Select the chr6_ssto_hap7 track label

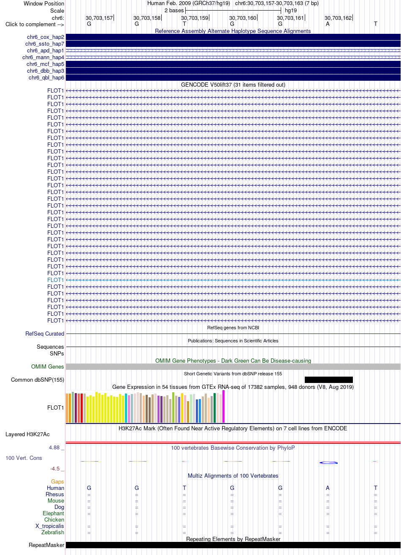(45, 44)
